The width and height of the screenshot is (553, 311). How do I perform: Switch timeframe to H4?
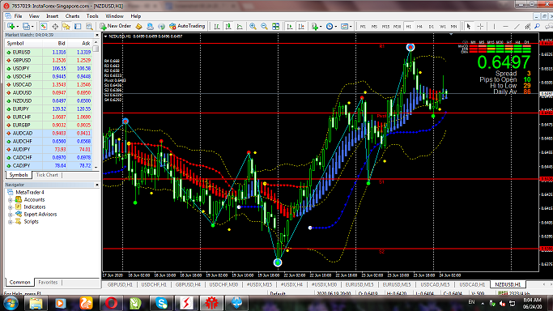[x=419, y=27]
